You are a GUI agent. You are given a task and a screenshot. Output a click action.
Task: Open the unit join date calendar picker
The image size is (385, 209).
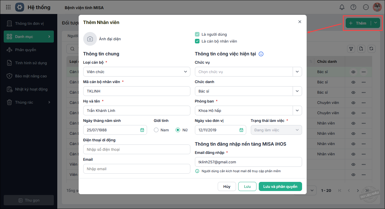click(x=241, y=130)
